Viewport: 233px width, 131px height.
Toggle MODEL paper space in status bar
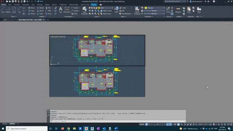tap(142, 124)
